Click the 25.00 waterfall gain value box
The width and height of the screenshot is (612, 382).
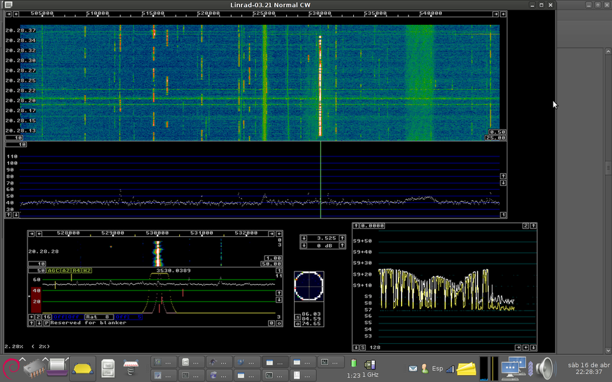coord(495,138)
